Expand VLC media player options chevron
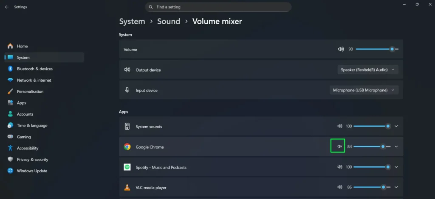 coord(396,187)
